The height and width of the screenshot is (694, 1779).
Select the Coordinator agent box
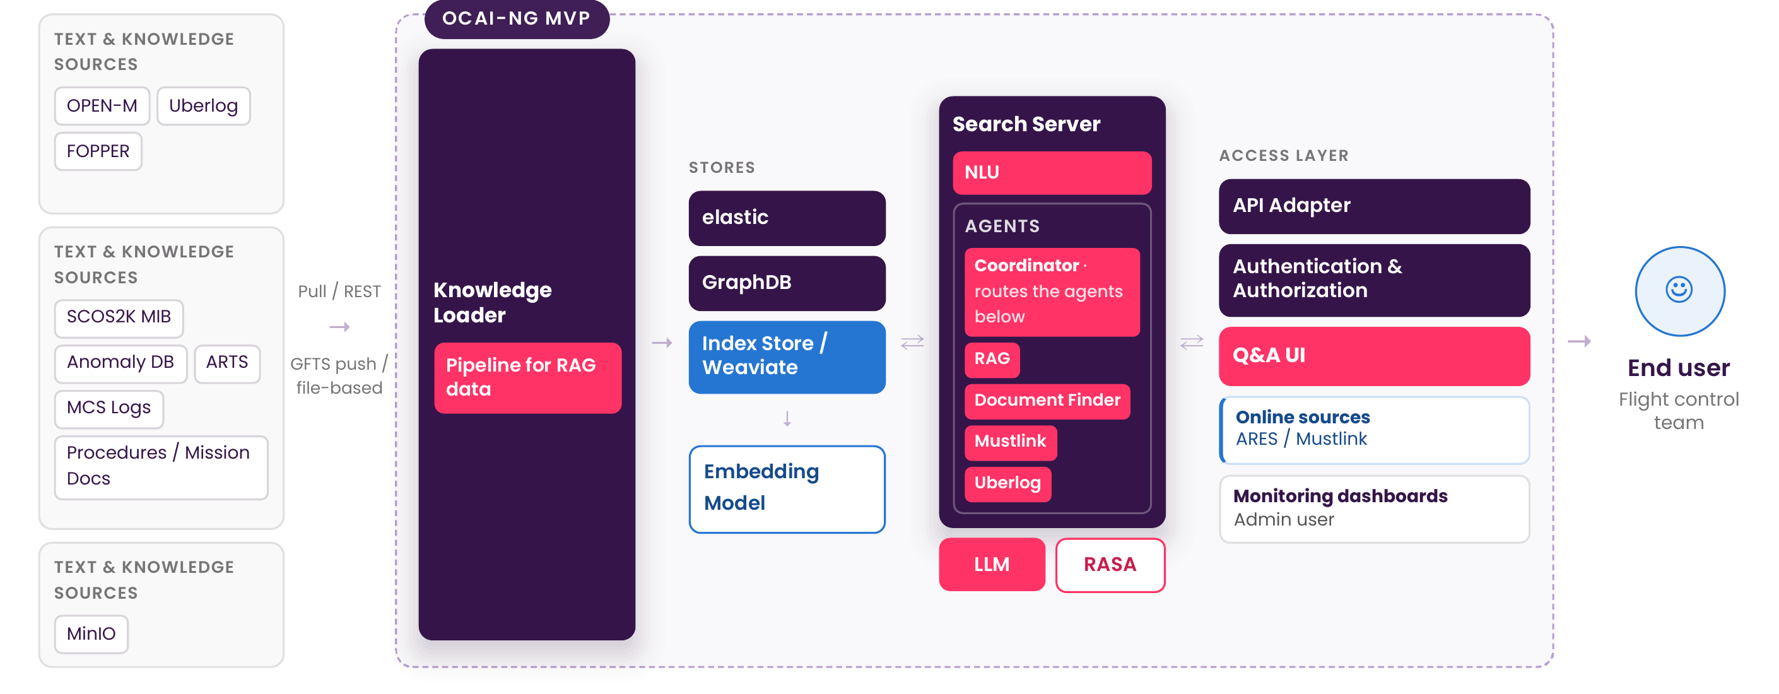1052,292
